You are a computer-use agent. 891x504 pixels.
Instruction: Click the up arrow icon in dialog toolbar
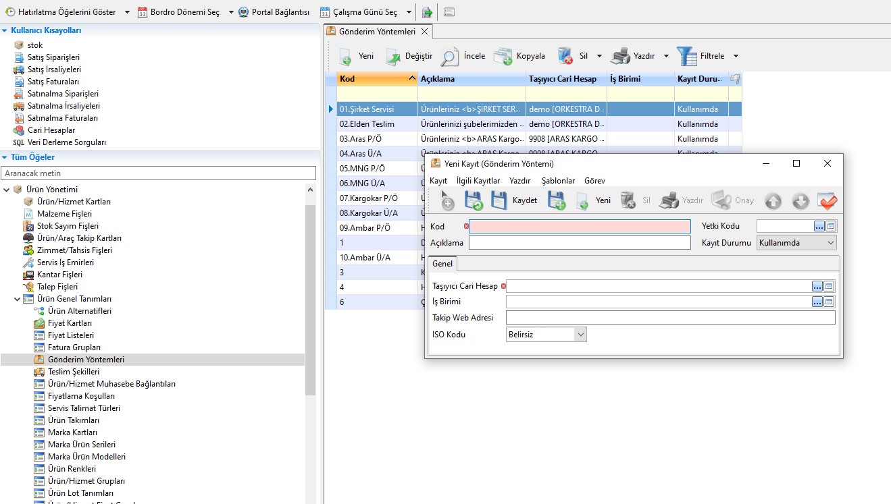pos(773,201)
